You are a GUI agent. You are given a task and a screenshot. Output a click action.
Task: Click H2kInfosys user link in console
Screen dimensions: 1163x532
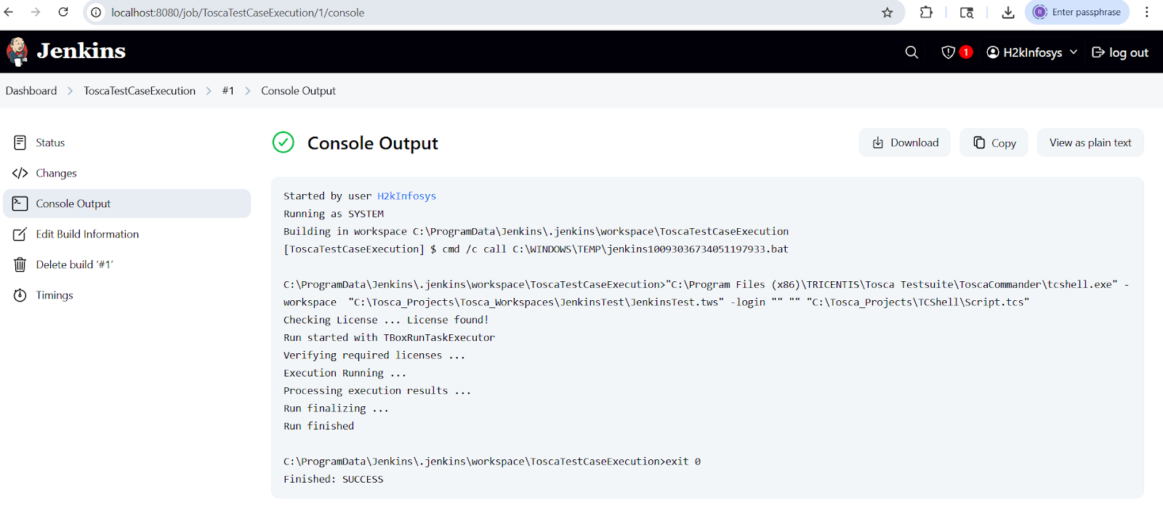406,196
